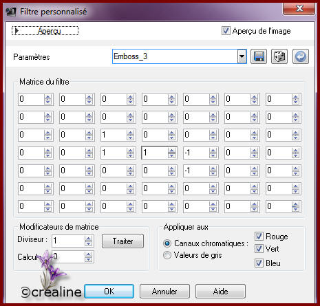
Task: Click the Traiter button
Action: tap(122, 241)
